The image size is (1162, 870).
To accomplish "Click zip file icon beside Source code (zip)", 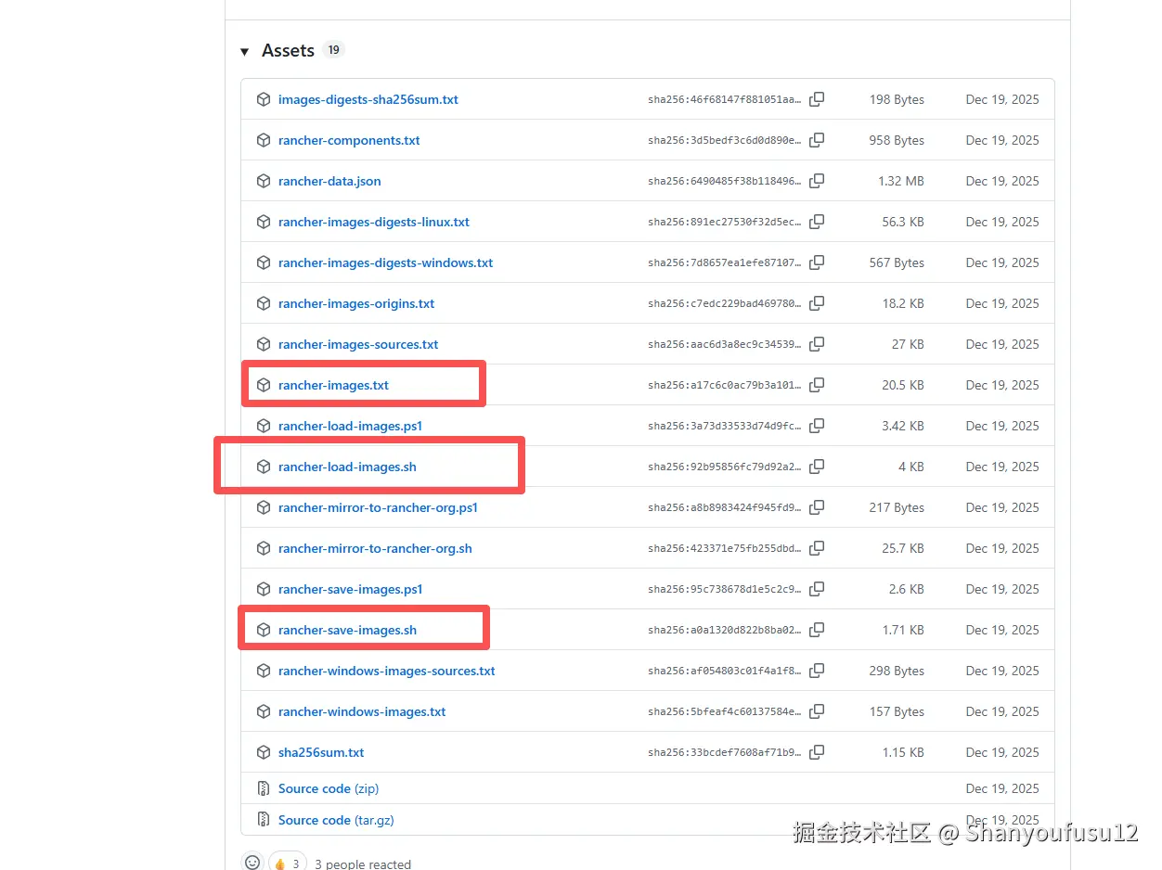I will pyautogui.click(x=264, y=788).
